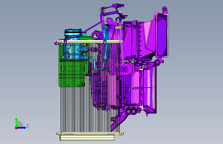This screenshot has height=144, width=223.
Task: Click the blue Z axis arrow of the triad
Action: tap(21, 128)
